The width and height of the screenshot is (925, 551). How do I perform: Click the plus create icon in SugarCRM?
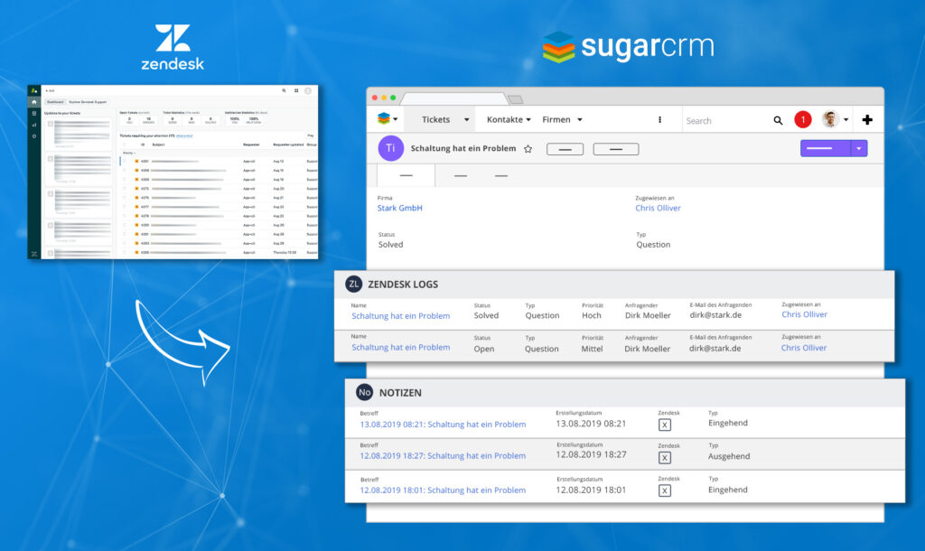[868, 118]
